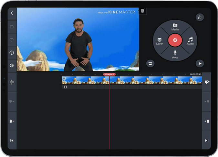
Task: Tap the share export icon
Action: [200, 17]
